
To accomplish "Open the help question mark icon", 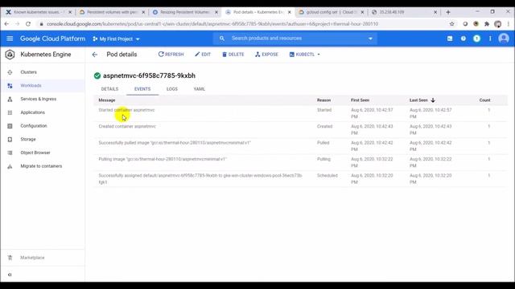I will [463, 39].
